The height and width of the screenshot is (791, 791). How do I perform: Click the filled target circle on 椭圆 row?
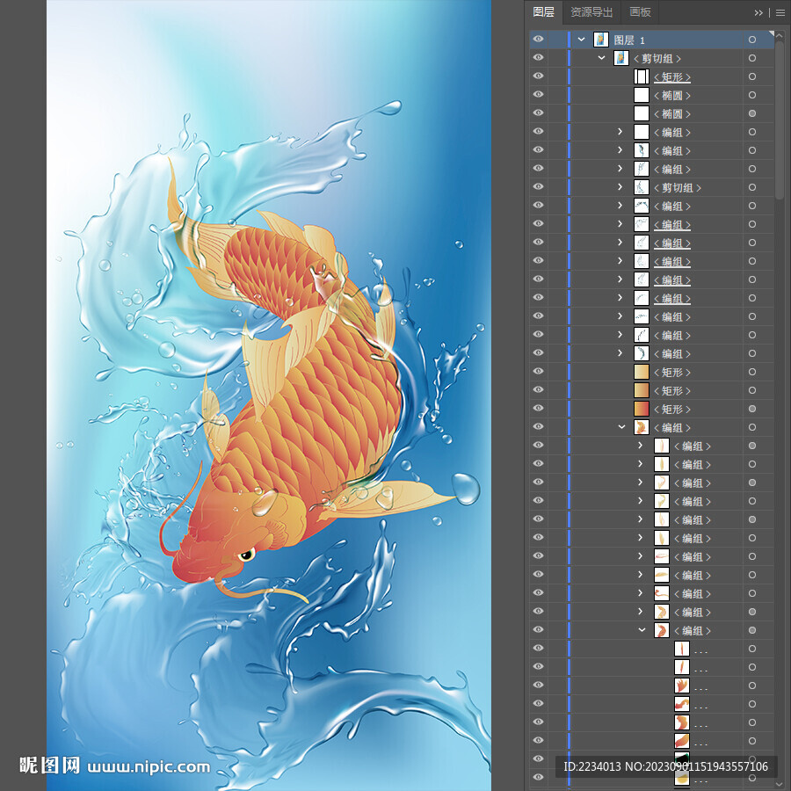pyautogui.click(x=751, y=113)
